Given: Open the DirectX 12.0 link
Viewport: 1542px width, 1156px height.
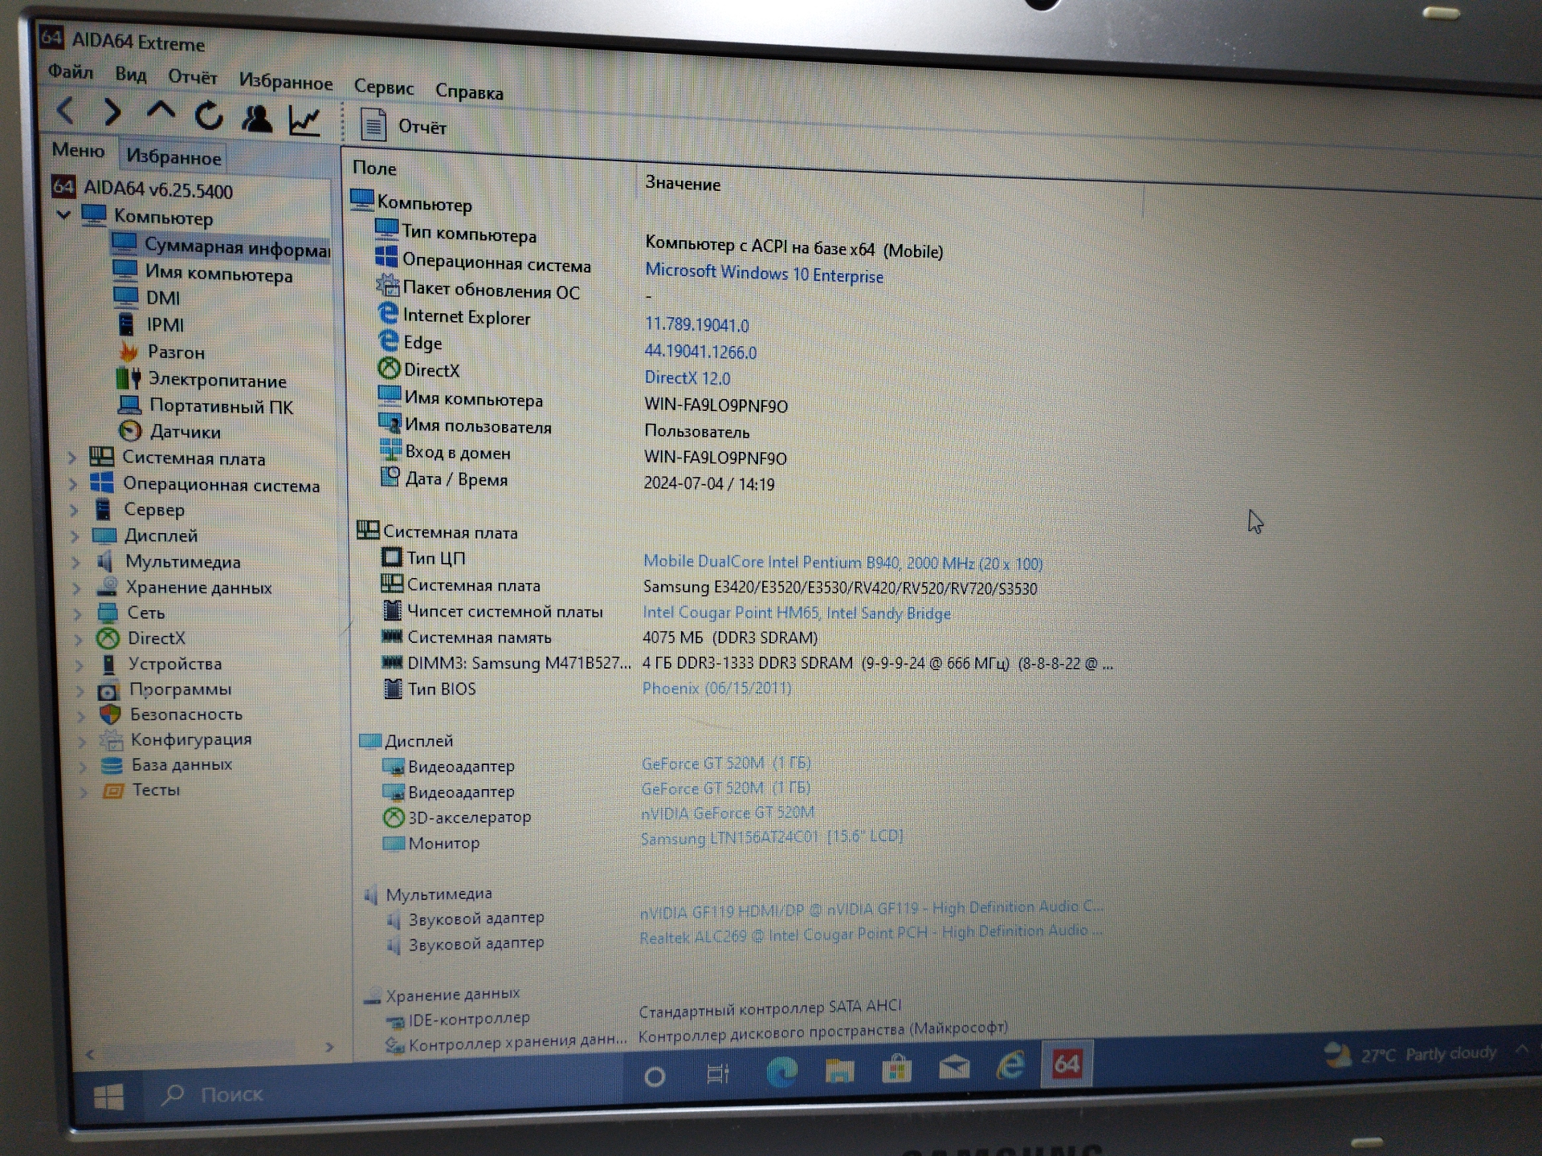Looking at the screenshot, I should [x=687, y=377].
